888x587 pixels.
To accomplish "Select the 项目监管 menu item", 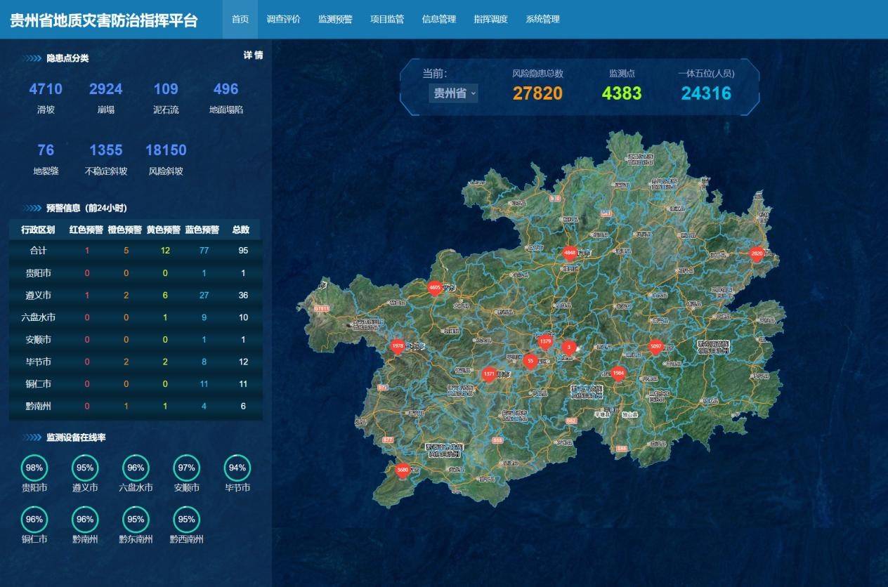I will [387, 19].
